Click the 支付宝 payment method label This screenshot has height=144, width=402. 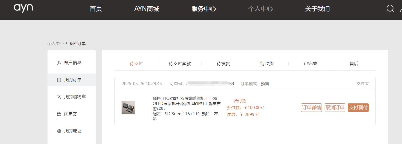362,83
